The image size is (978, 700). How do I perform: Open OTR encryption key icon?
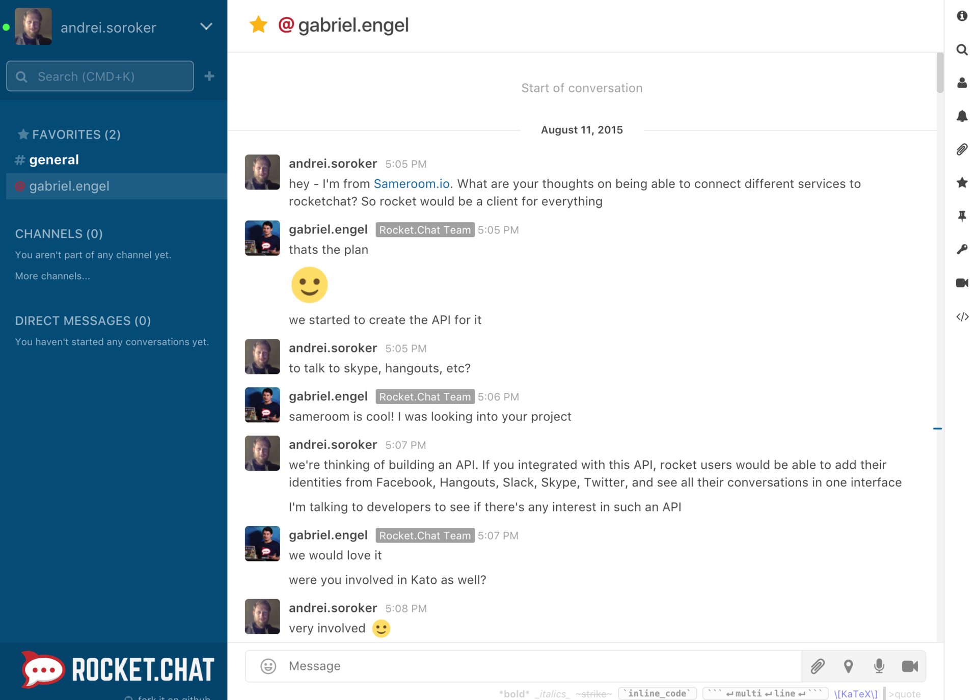coord(962,249)
